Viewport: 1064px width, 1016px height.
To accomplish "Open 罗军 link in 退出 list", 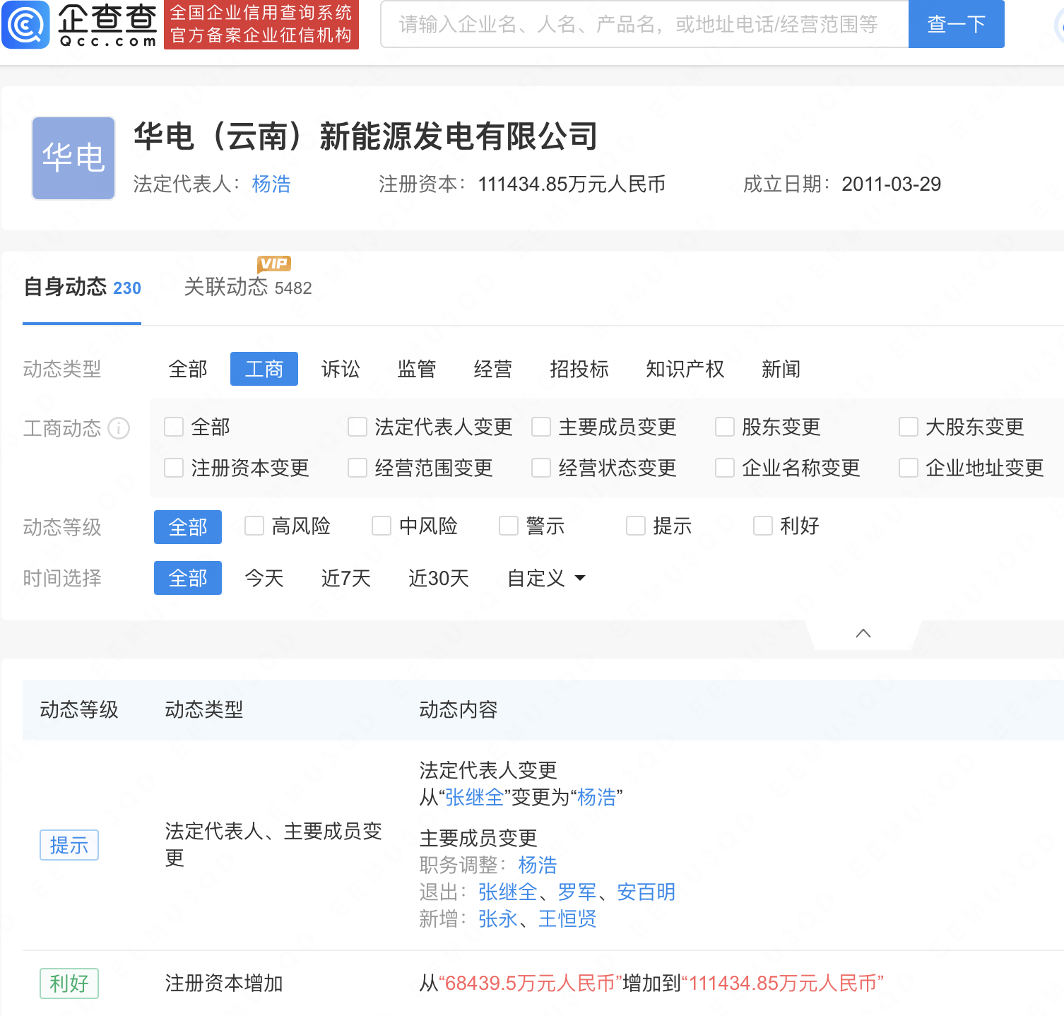I will 577,892.
